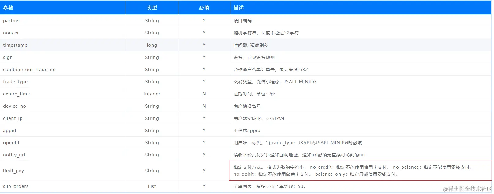The height and width of the screenshot is (194, 494).
Task: Click the 小程序appid description
Action: pos(247,131)
